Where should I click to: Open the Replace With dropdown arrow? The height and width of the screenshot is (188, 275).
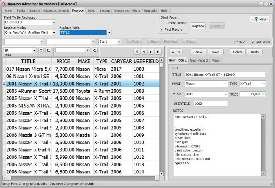[109, 33]
